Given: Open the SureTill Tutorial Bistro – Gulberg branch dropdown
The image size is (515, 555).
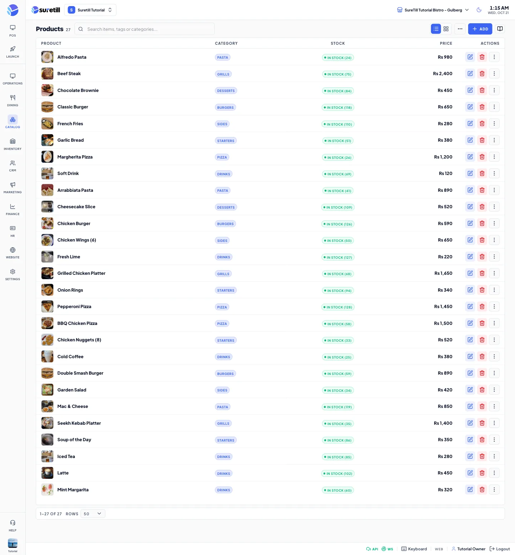Looking at the screenshot, I should click(x=433, y=10).
